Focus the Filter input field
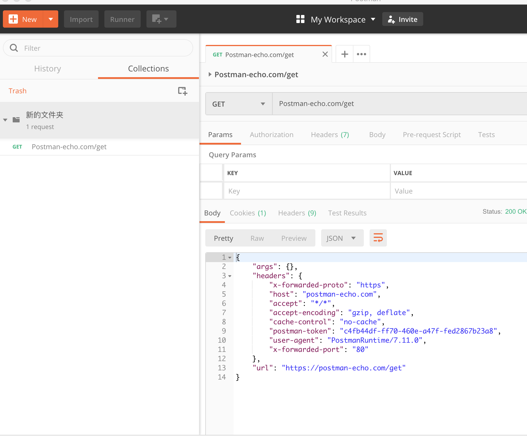Viewport: 527px width, 436px height. tap(98, 48)
